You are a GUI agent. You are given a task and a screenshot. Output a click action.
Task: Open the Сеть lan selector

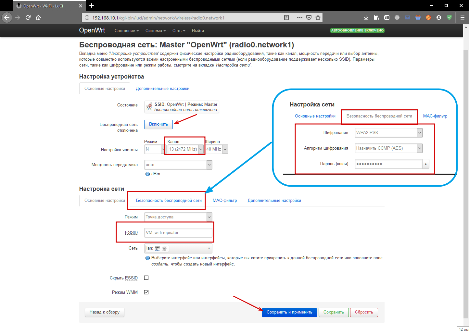pos(178,248)
